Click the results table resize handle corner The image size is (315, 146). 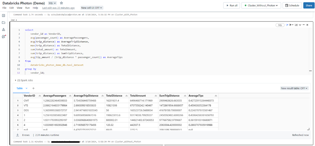pyautogui.click(x=308, y=129)
